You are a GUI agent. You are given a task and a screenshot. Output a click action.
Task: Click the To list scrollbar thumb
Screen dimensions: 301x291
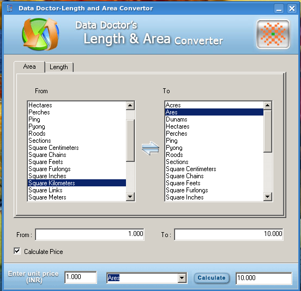click(267, 131)
